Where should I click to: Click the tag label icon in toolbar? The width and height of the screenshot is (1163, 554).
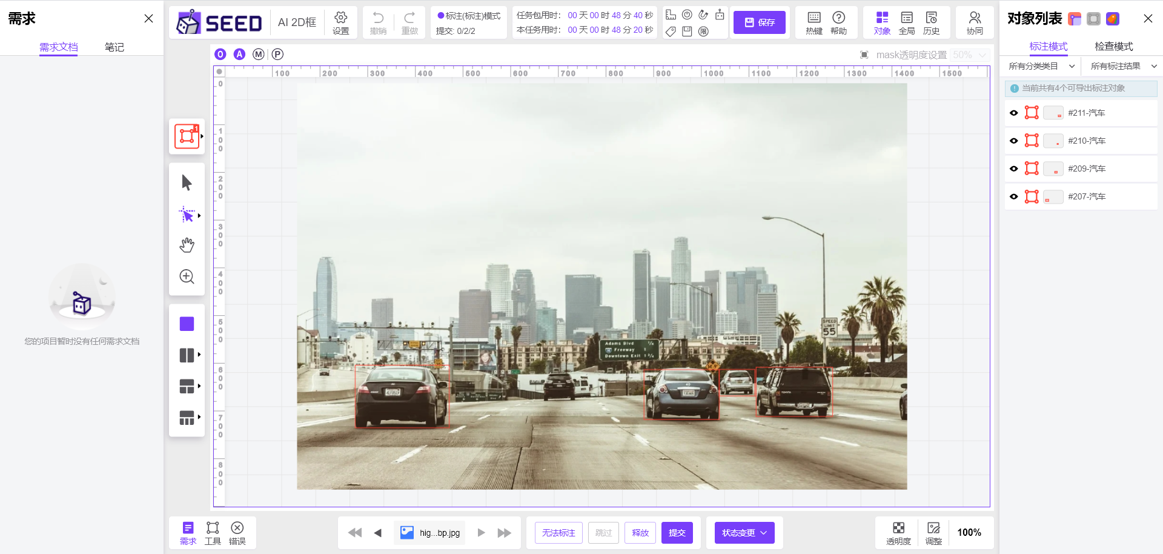(671, 32)
